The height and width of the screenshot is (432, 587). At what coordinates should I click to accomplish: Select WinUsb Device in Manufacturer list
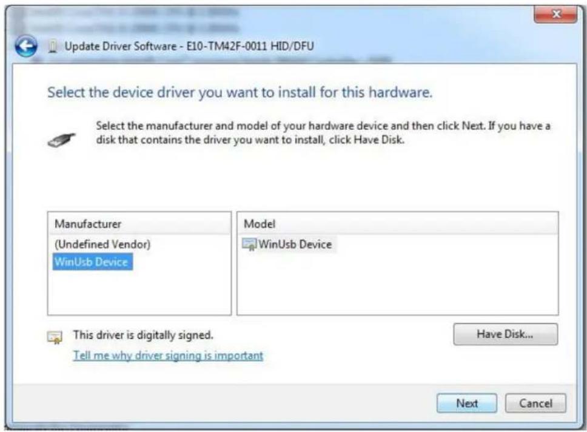[92, 262]
